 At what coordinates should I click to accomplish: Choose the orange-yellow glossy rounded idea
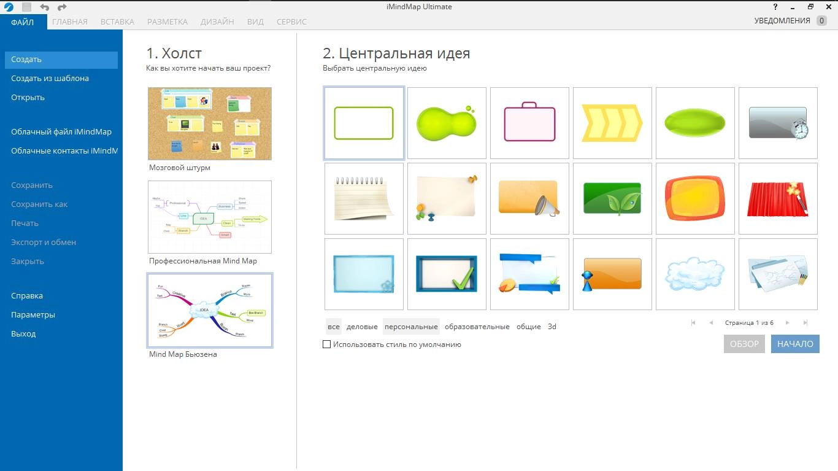pos(695,198)
